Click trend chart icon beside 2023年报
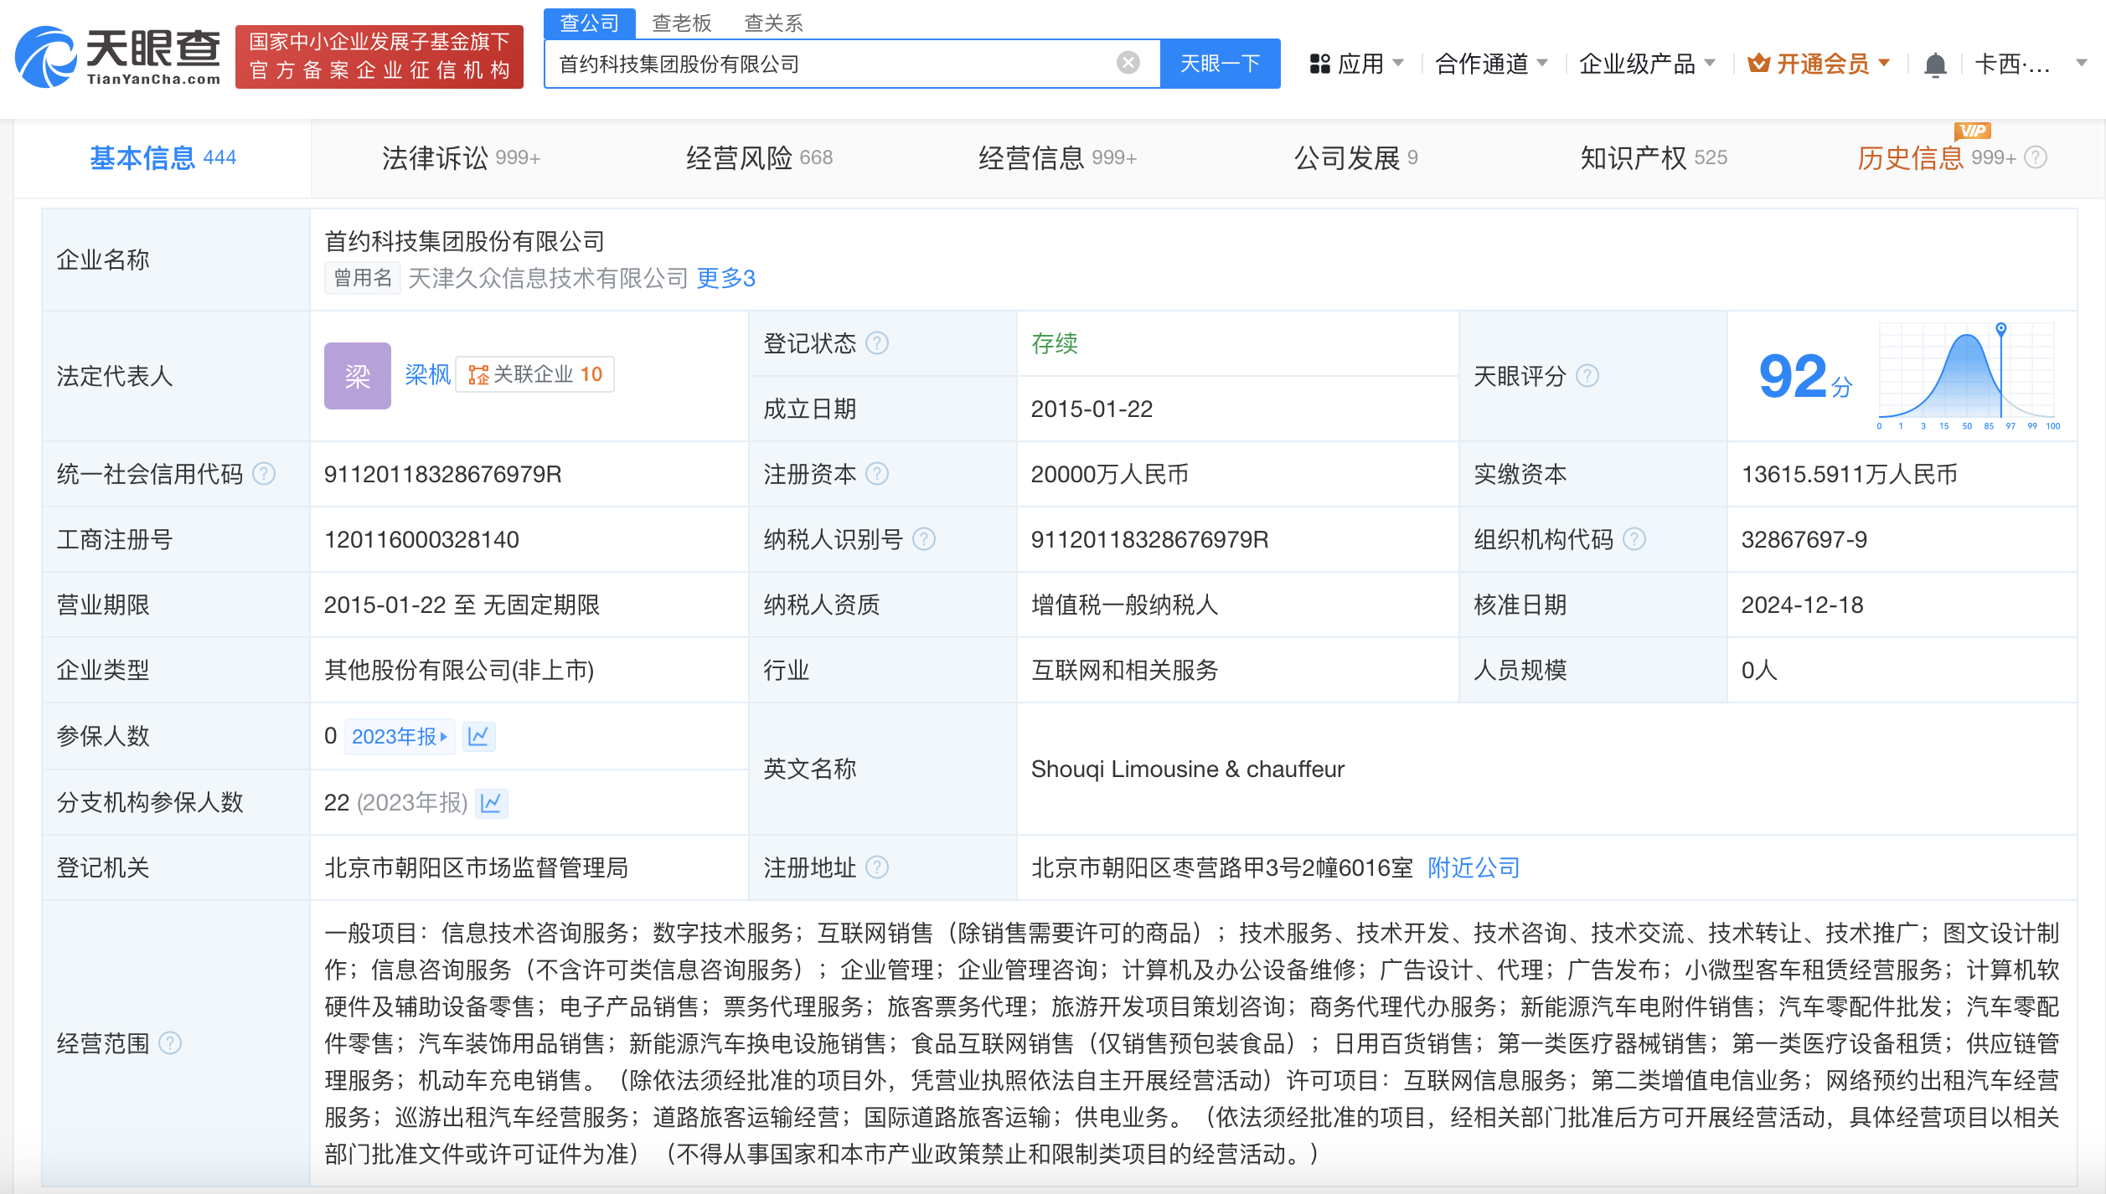The height and width of the screenshot is (1194, 2106). tap(478, 736)
